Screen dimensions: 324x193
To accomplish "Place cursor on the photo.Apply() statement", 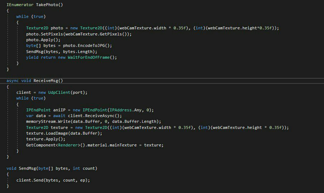I will 43,40.
